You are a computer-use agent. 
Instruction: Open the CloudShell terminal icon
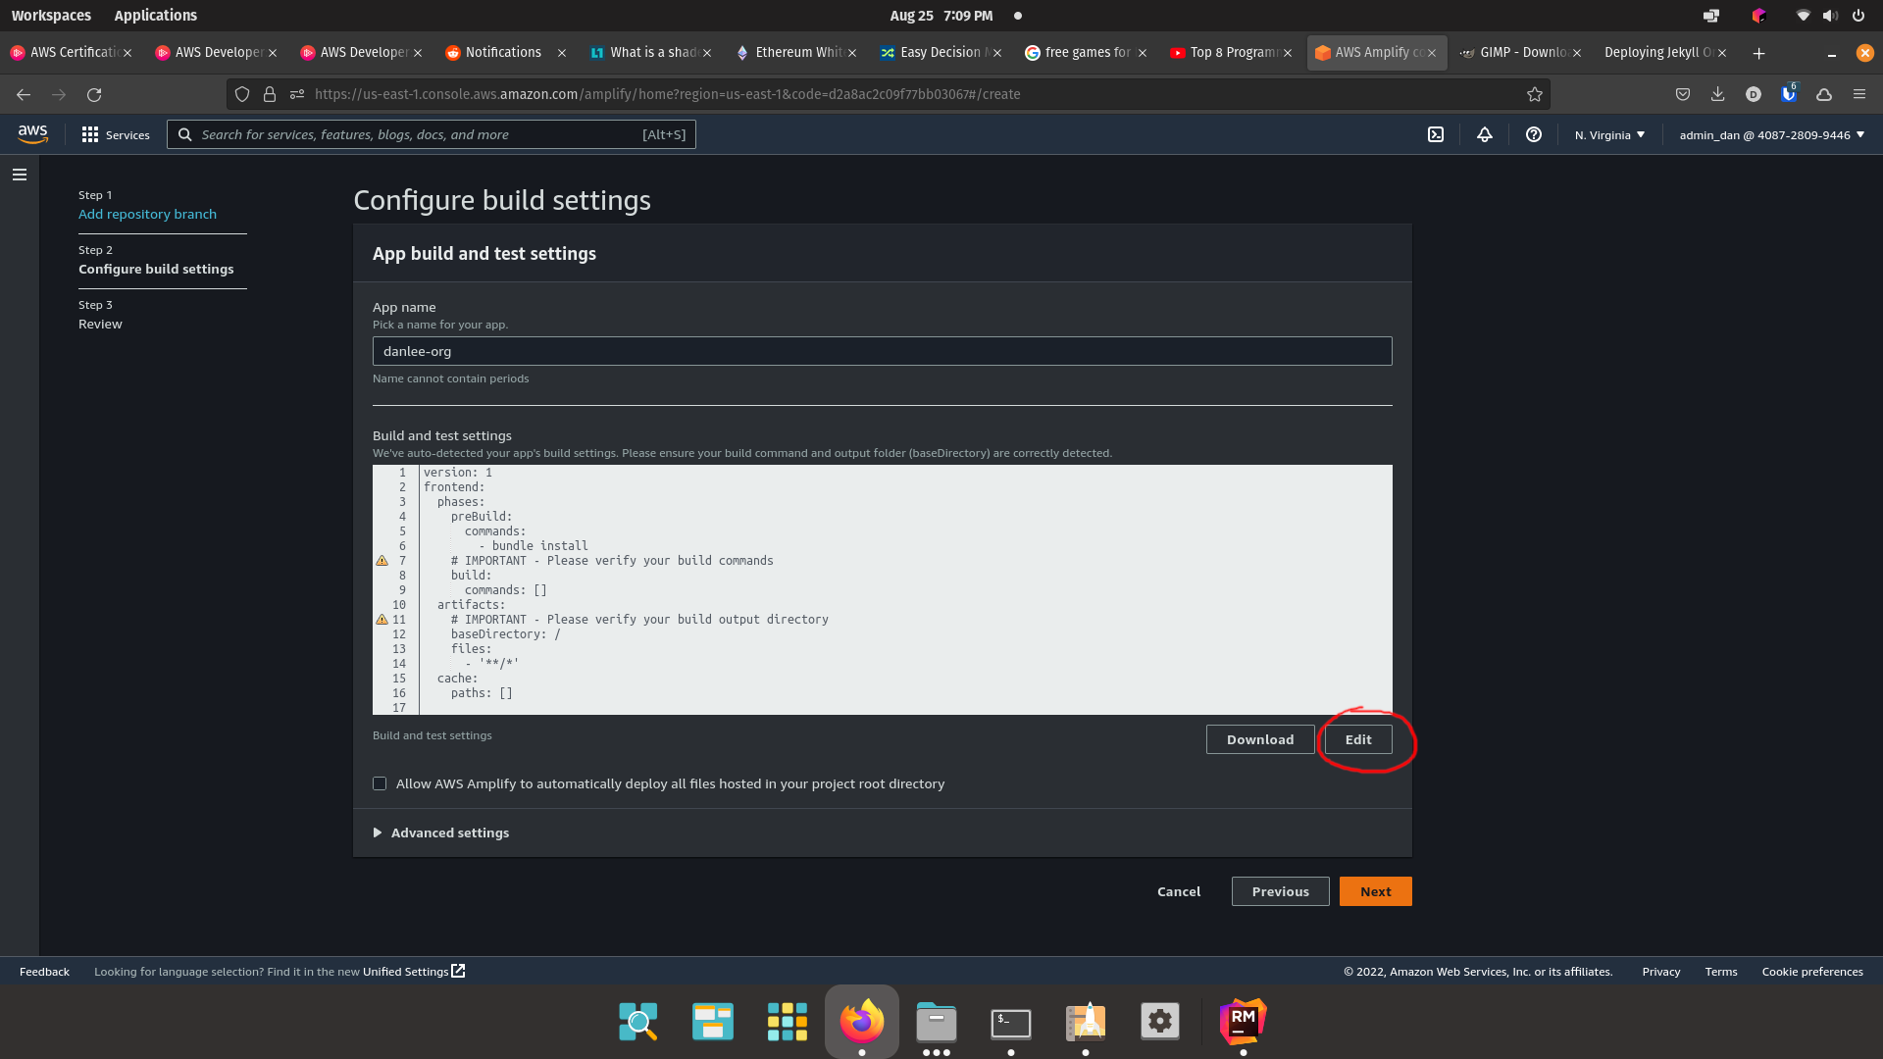coord(1436,134)
